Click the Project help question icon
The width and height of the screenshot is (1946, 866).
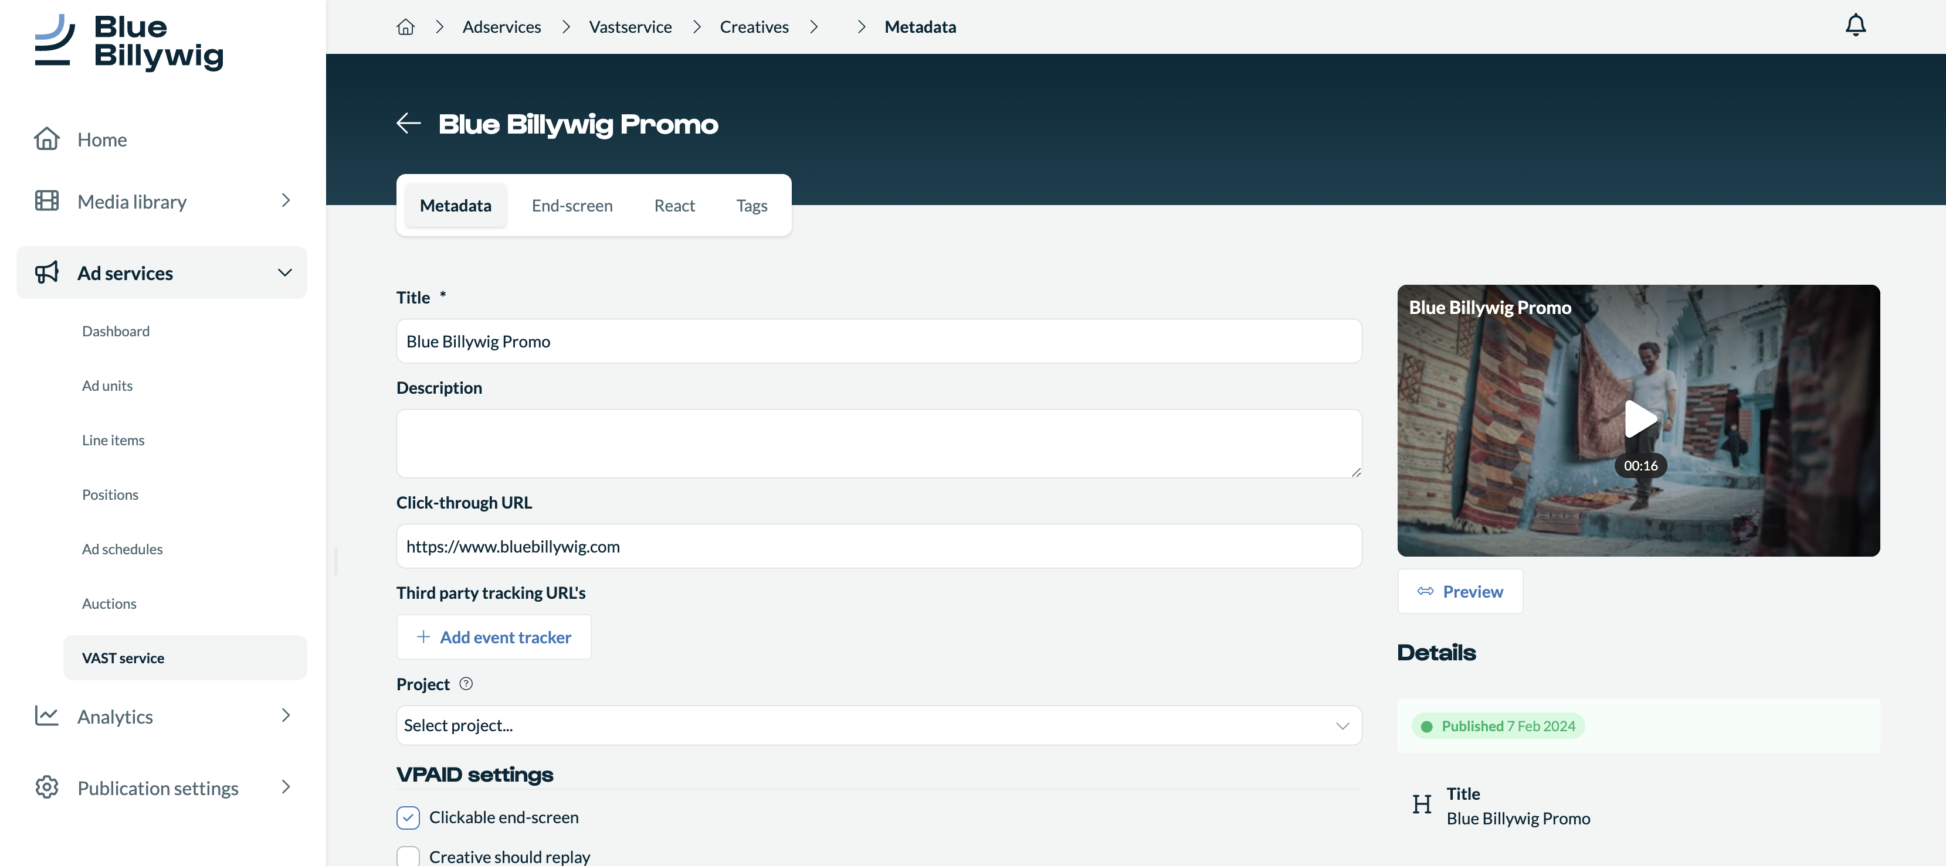[466, 683]
